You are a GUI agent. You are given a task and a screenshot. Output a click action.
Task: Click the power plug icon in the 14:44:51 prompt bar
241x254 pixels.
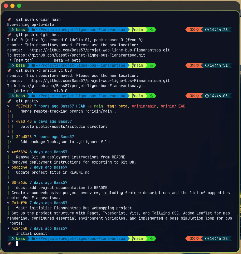(198, 65)
